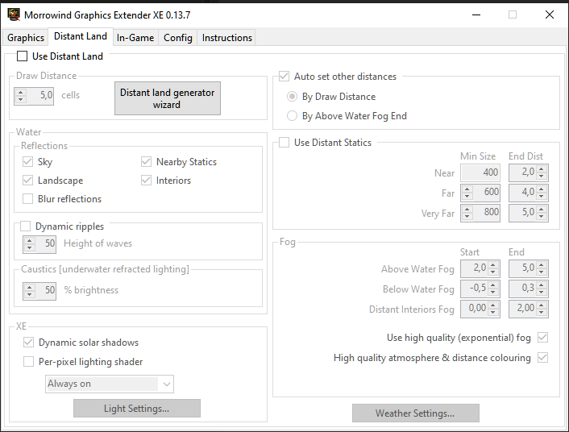Launch the Distant land generator wizard
Image resolution: width=569 pixels, height=432 pixels.
tap(168, 98)
